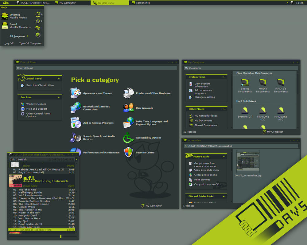Click Mozilla Thunderbird E-mail icon
The width and height of the screenshot is (307, 245).
pyautogui.click(x=5, y=26)
